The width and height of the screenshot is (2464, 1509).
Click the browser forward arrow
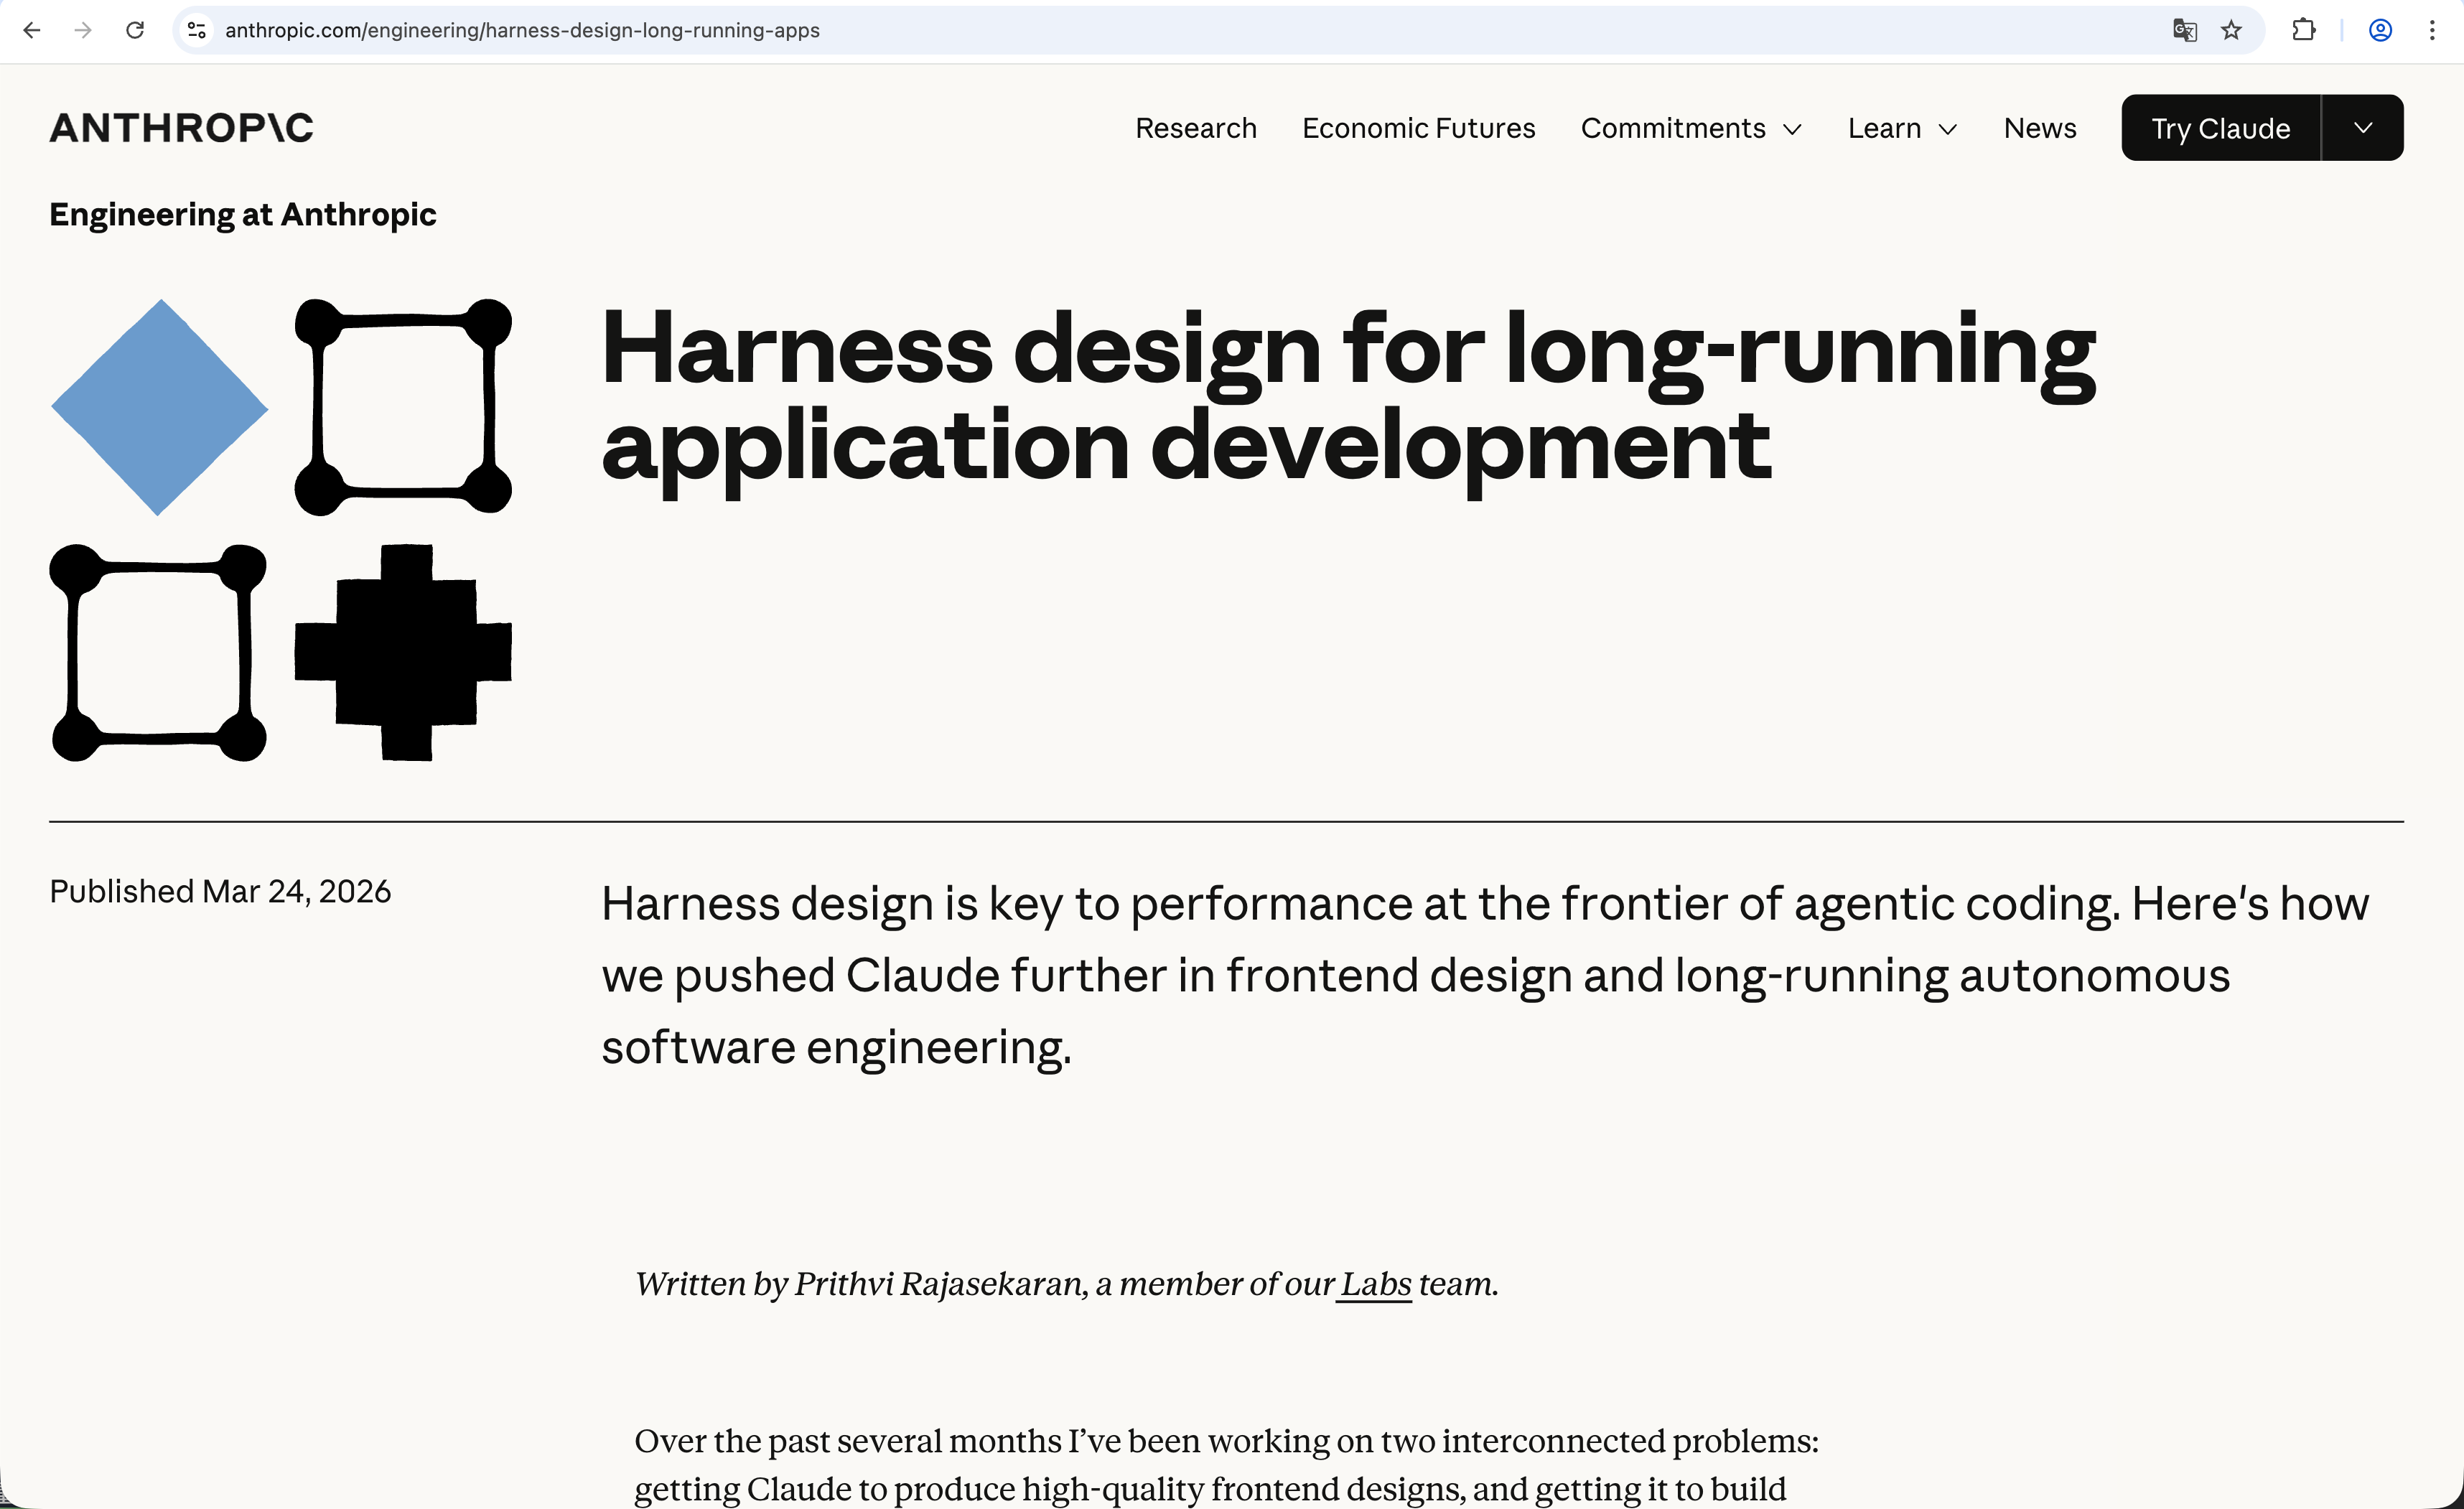click(83, 30)
